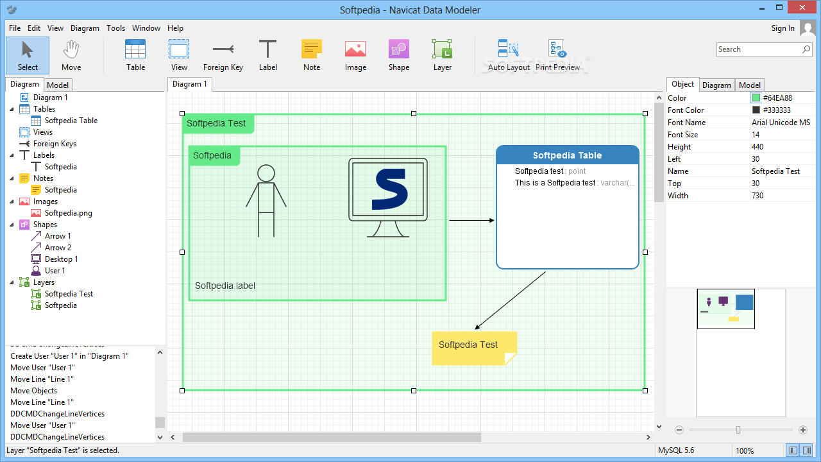The width and height of the screenshot is (821, 462).
Task: Activate the Select pointer tool
Action: pos(28,55)
